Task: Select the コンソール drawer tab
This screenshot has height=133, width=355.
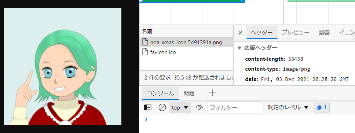Action: click(x=161, y=93)
